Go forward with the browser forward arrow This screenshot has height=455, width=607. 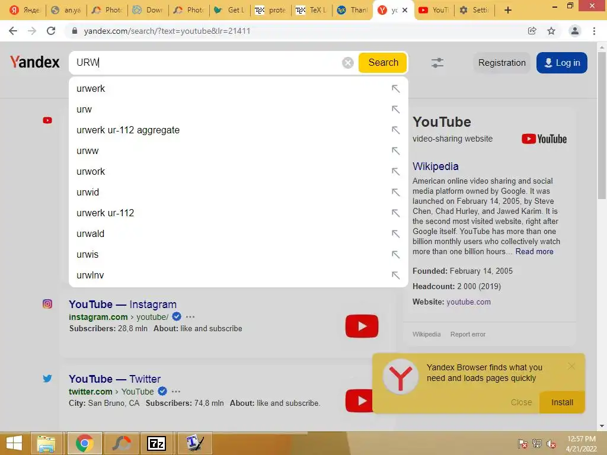(32, 31)
